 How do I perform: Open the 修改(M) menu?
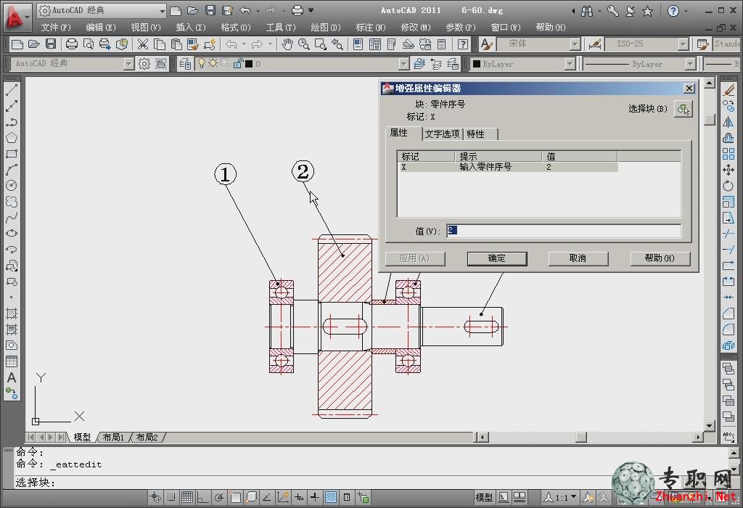click(x=416, y=28)
